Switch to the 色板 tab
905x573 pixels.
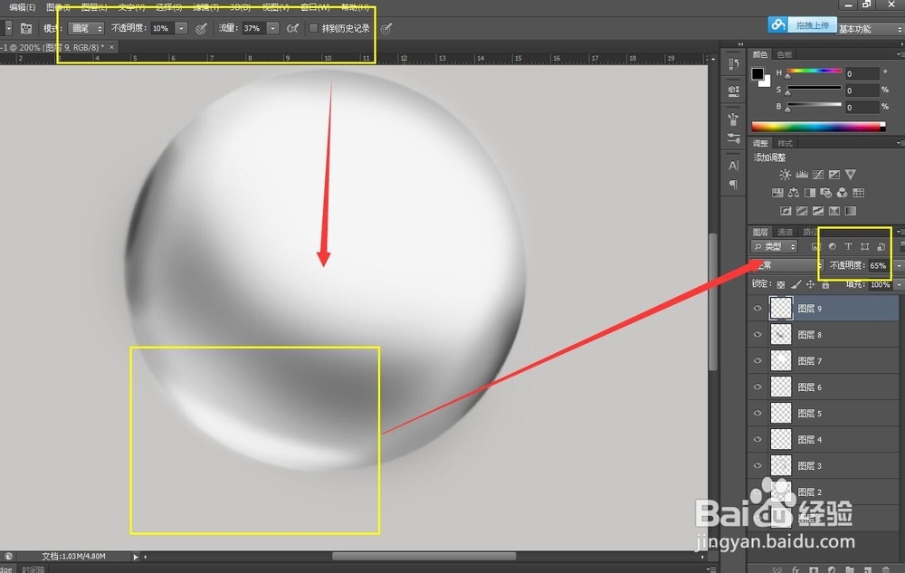coord(785,54)
